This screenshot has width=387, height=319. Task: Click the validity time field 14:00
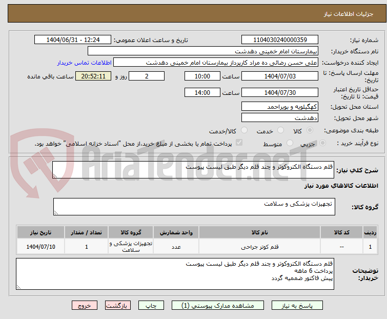pos(202,93)
